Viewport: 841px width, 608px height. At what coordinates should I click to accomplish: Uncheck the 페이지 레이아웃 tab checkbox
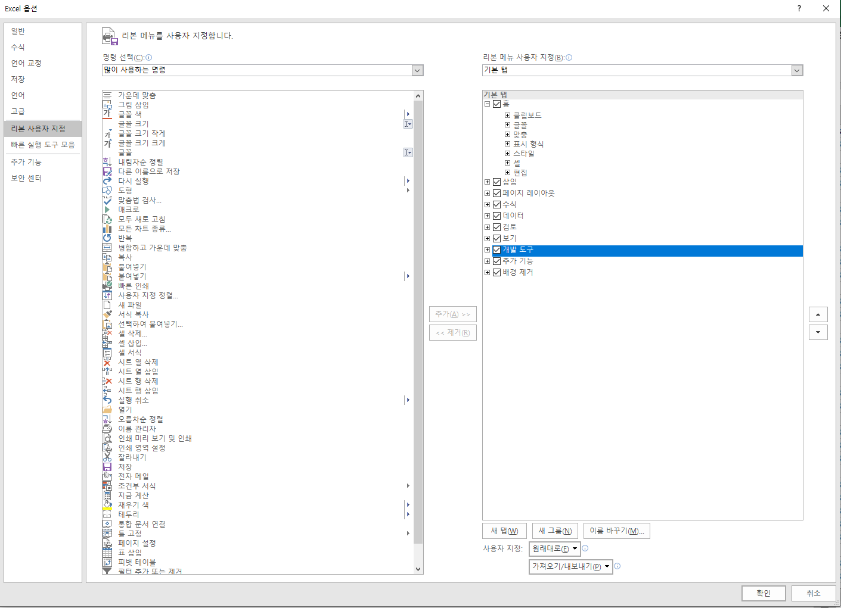pos(496,193)
